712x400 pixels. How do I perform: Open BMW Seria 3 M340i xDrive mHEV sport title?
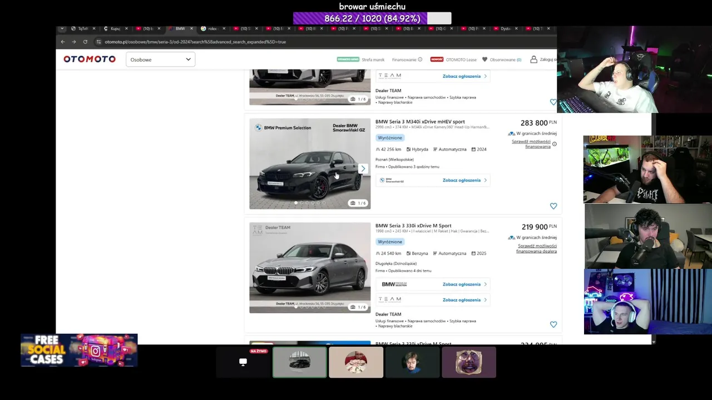click(420, 122)
